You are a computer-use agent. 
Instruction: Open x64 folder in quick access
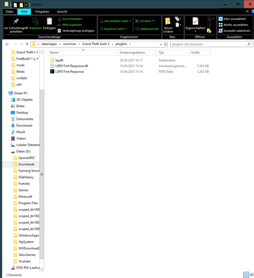point(19,85)
